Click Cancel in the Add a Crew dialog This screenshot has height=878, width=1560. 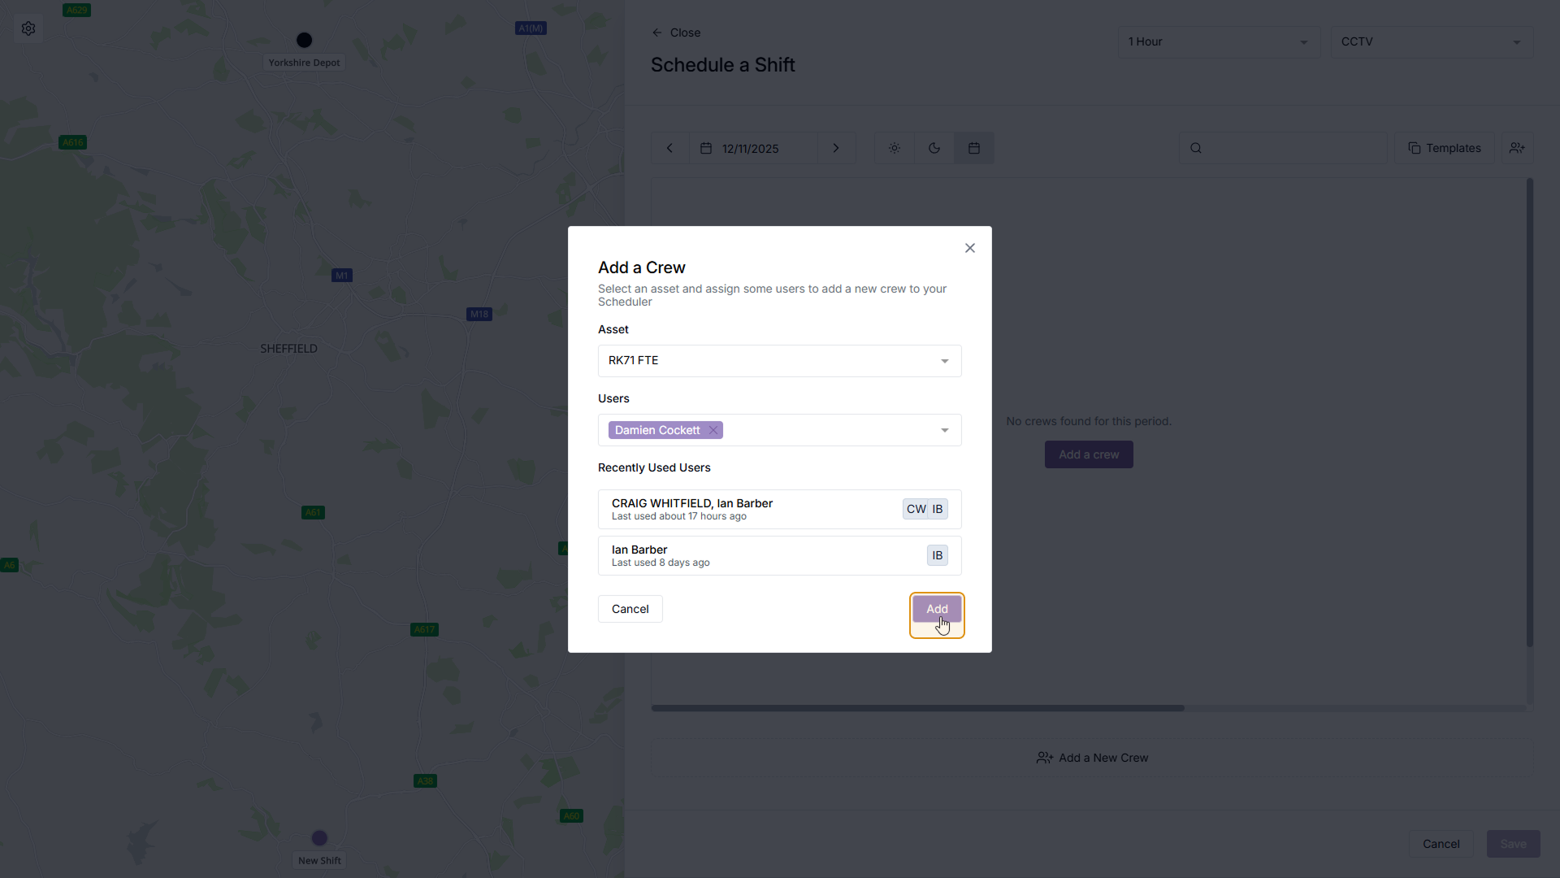pos(630,609)
